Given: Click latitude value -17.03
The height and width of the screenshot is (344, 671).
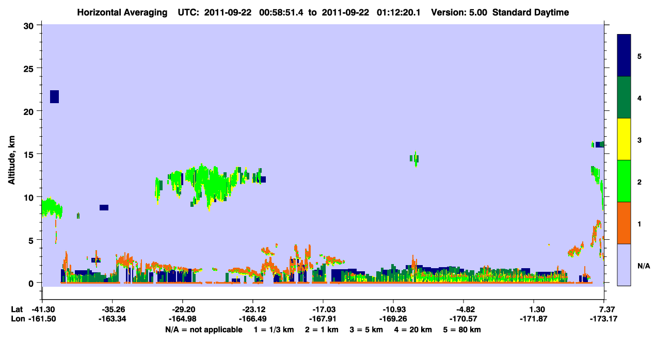Looking at the screenshot, I should click(x=323, y=309).
